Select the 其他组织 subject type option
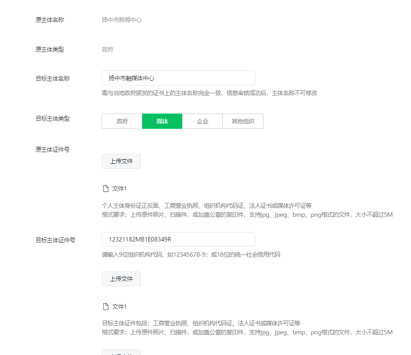Screen dimensions: 411x355 click(x=243, y=121)
